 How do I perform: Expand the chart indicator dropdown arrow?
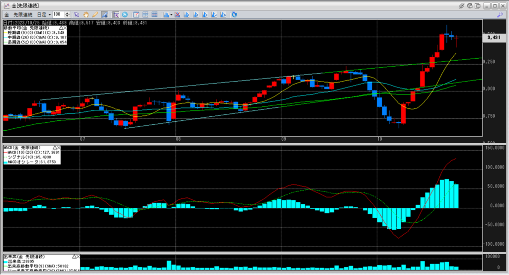171,14
